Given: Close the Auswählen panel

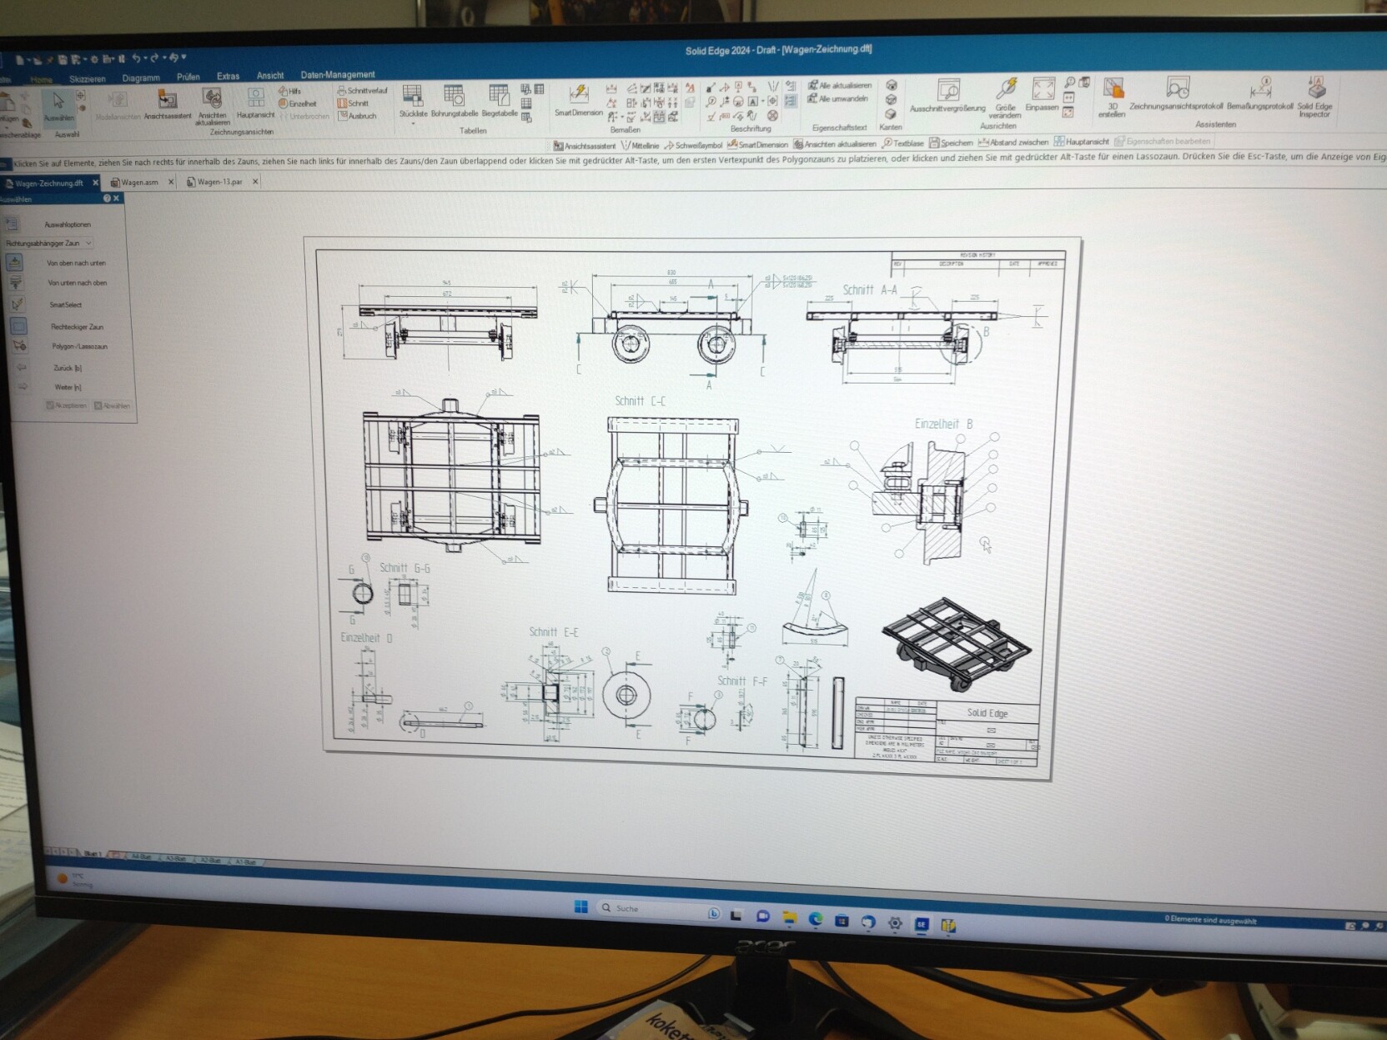Looking at the screenshot, I should [x=117, y=198].
